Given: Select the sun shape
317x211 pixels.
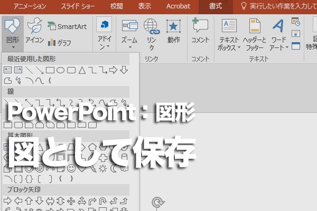Looking at the screenshot, I should pyautogui.click(x=102, y=168).
